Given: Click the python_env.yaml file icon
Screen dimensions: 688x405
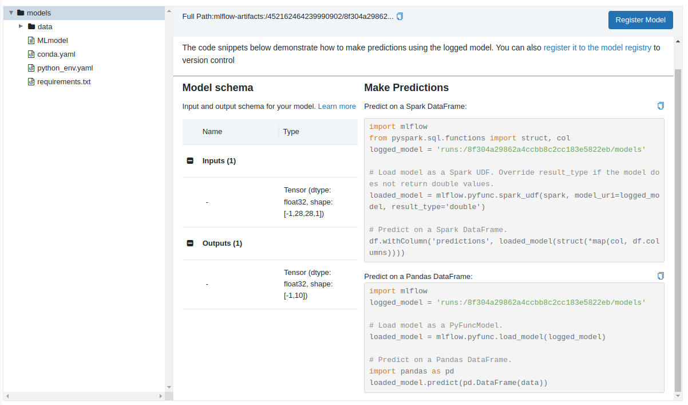Looking at the screenshot, I should click(31, 68).
